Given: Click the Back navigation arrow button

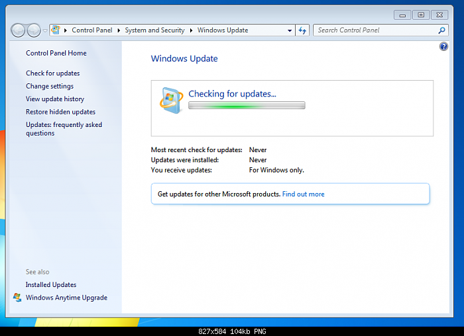Looking at the screenshot, I should (x=18, y=30).
